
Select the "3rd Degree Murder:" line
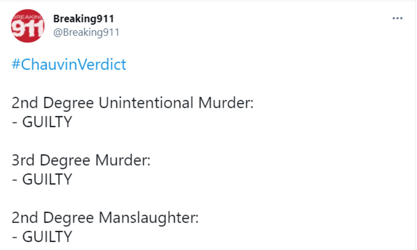pos(81,161)
